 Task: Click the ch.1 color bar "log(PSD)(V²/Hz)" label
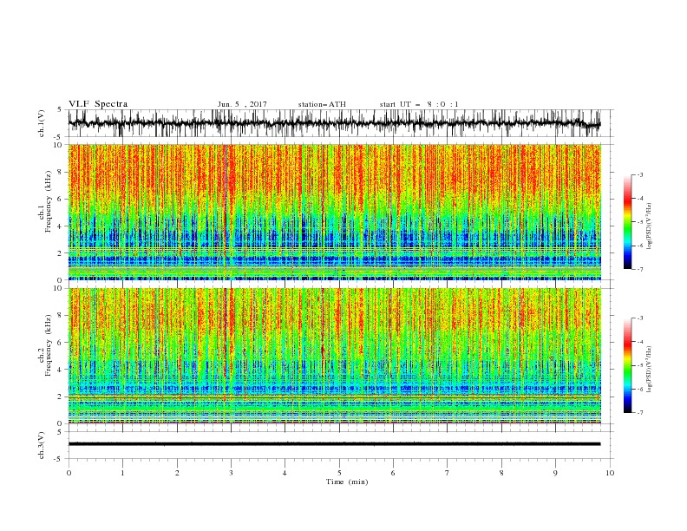(x=649, y=226)
